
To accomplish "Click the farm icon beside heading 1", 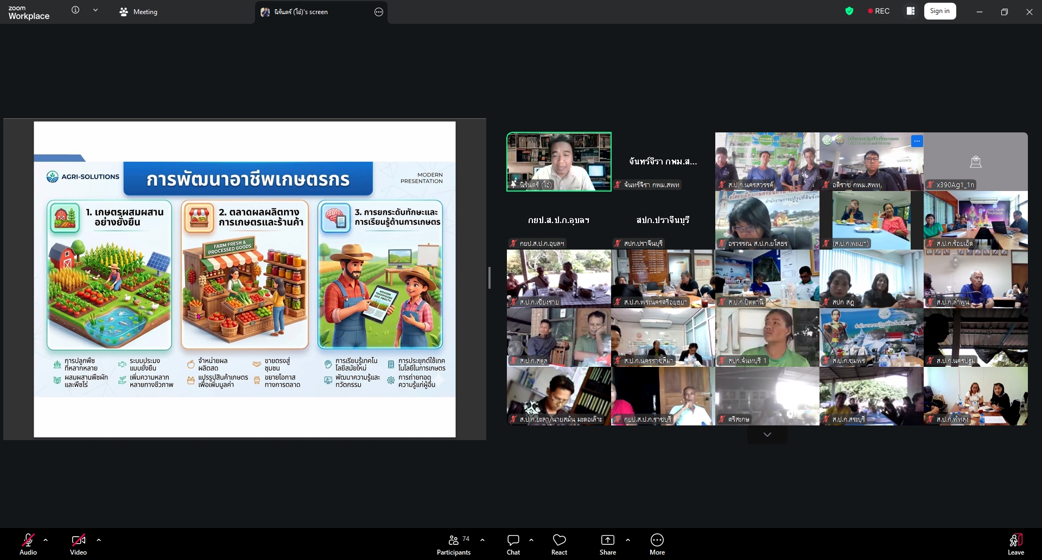I will (65, 217).
